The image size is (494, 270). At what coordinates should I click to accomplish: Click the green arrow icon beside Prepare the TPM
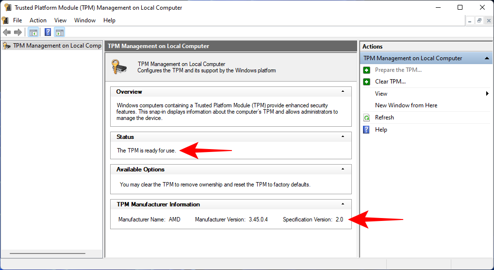[366, 70]
